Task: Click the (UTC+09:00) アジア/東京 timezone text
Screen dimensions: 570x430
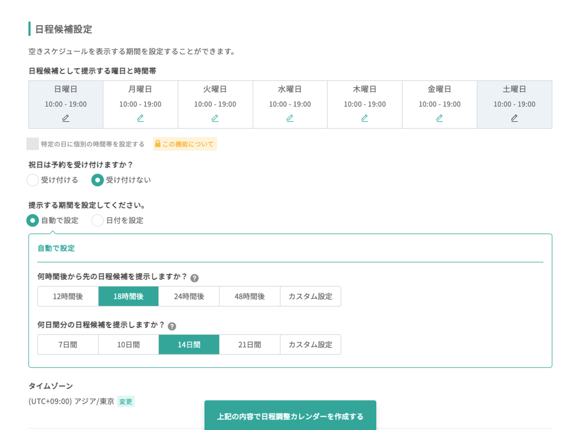Action: click(x=71, y=401)
